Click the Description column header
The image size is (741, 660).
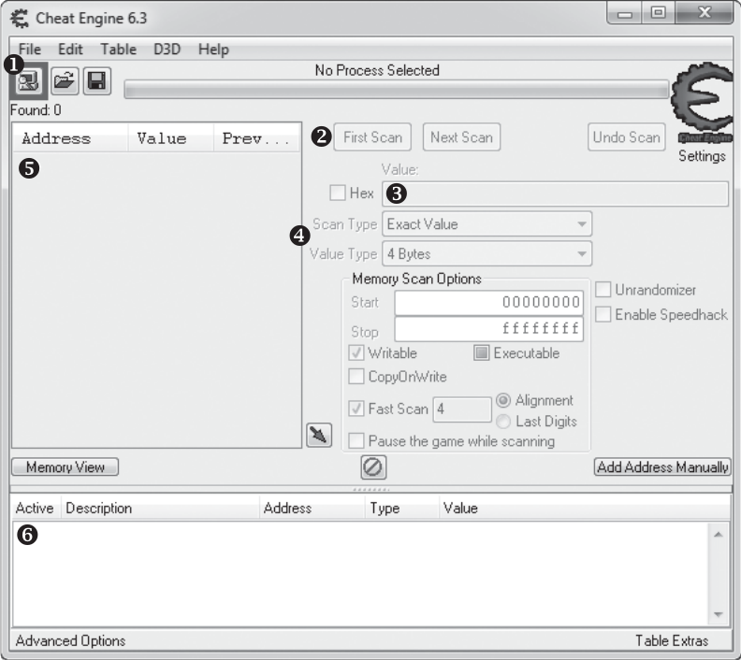pos(160,508)
